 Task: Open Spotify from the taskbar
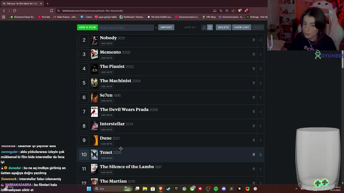tap(216, 189)
